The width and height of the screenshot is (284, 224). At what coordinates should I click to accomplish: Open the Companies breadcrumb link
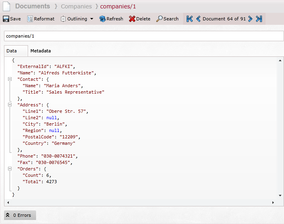coord(76,6)
